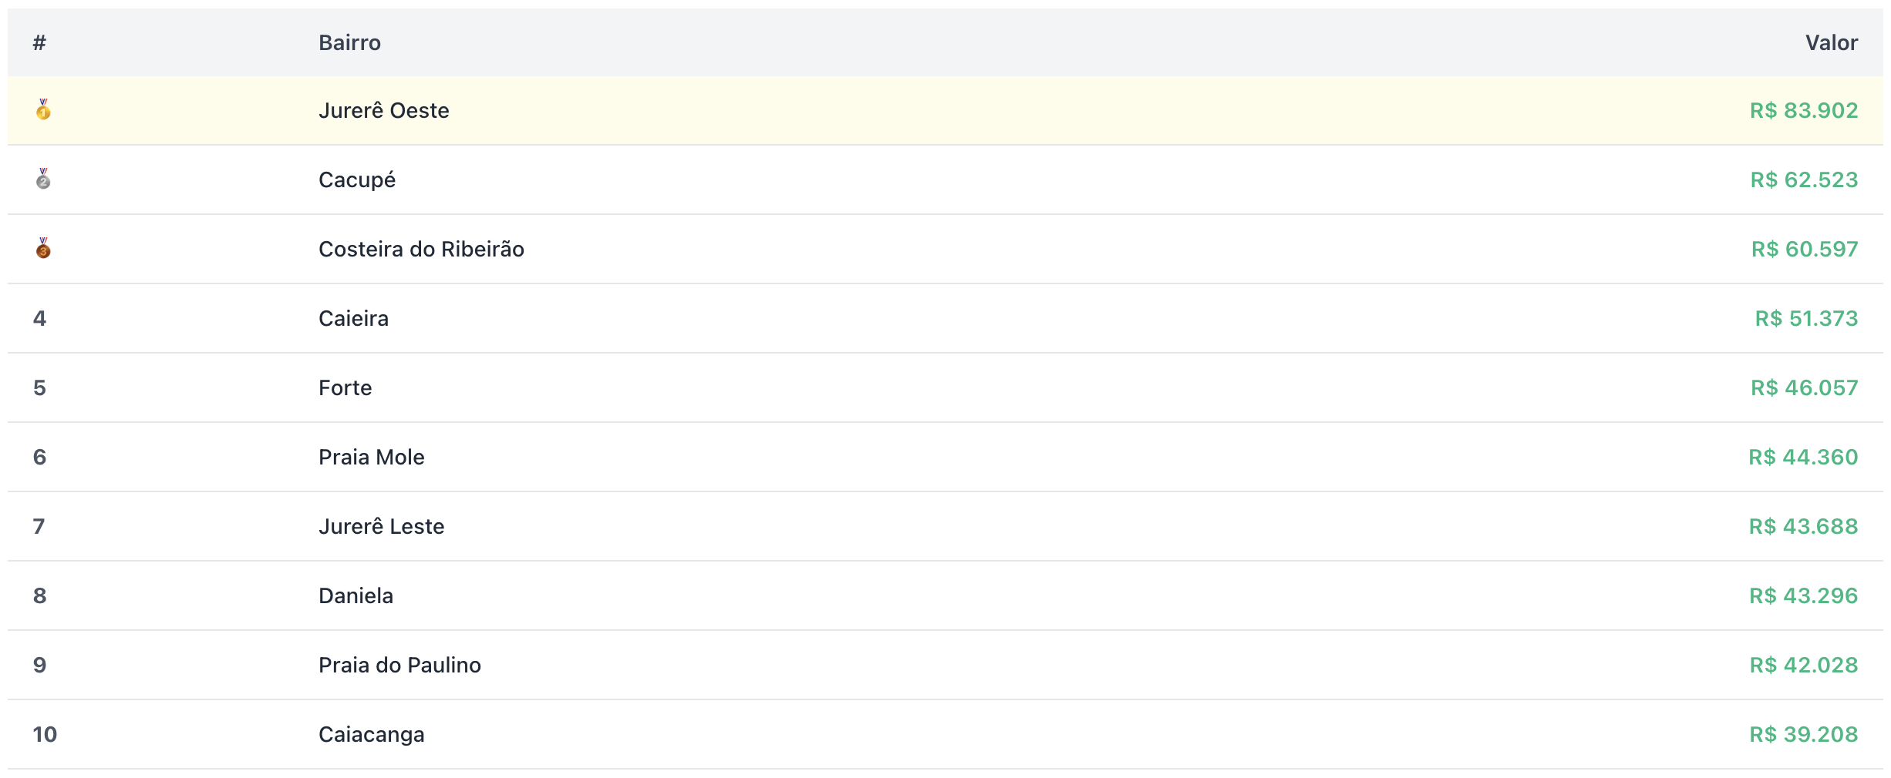Click the Bairro column header
The width and height of the screenshot is (1891, 778).
tap(349, 43)
